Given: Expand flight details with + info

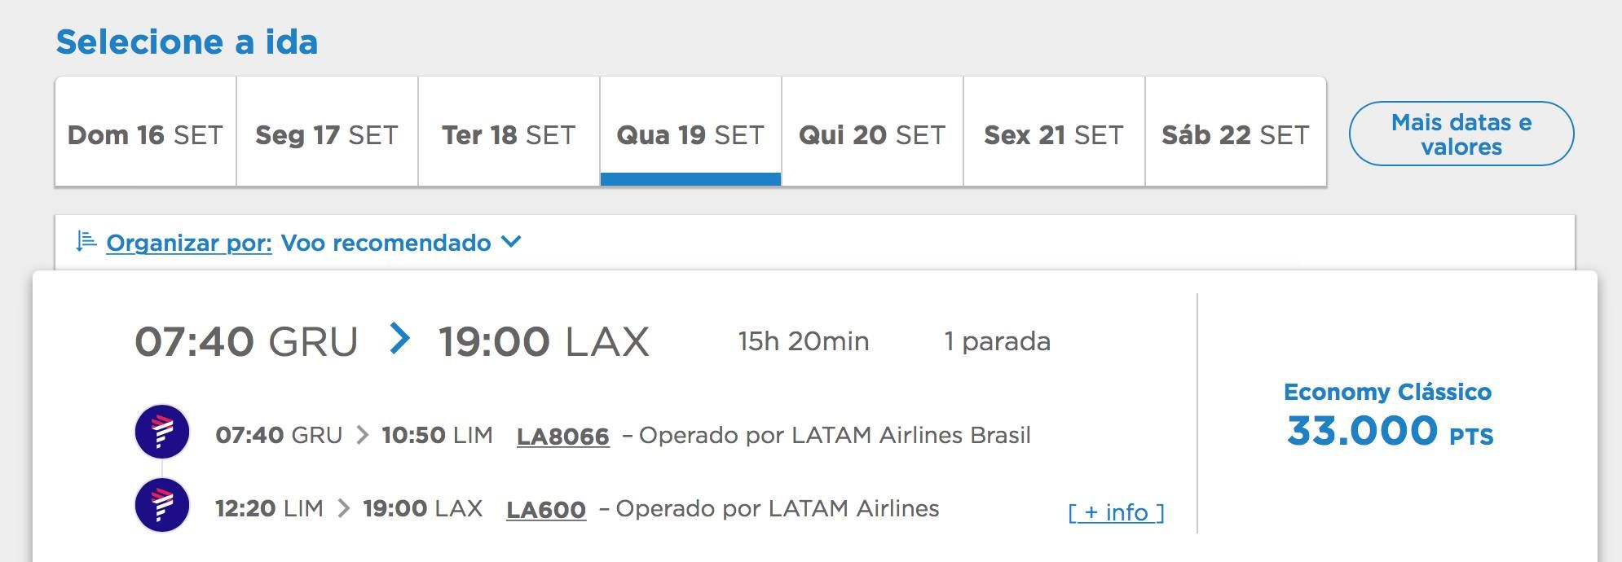Looking at the screenshot, I should [1116, 512].
